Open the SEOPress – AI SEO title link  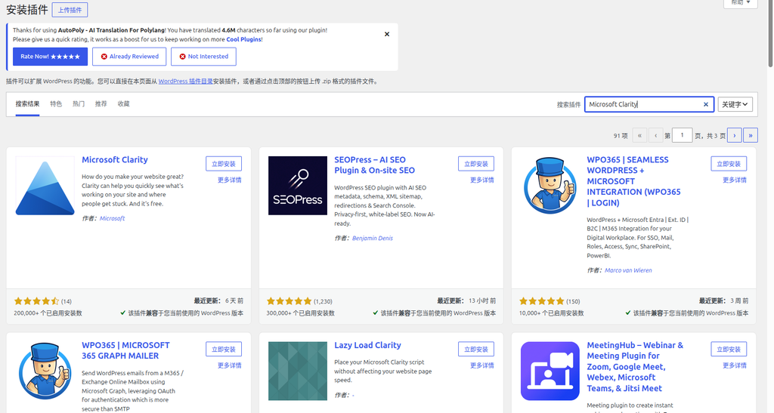(375, 165)
